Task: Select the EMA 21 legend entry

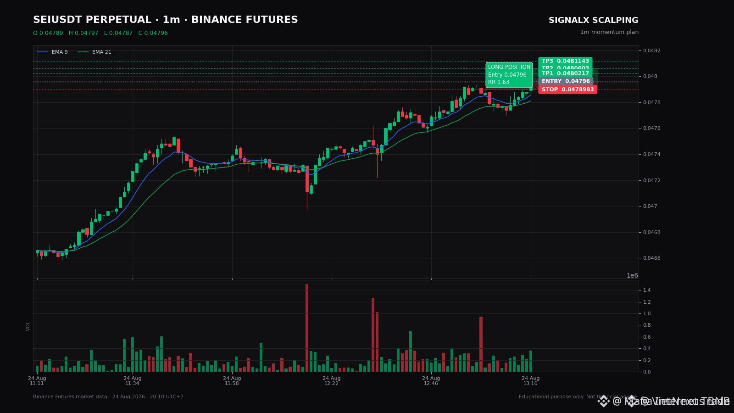Action: point(95,52)
